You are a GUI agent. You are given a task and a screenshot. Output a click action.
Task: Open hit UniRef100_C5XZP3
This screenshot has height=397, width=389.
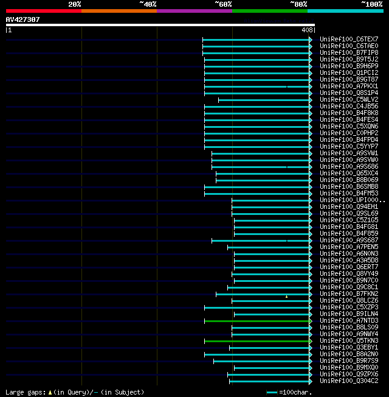pos(349,307)
